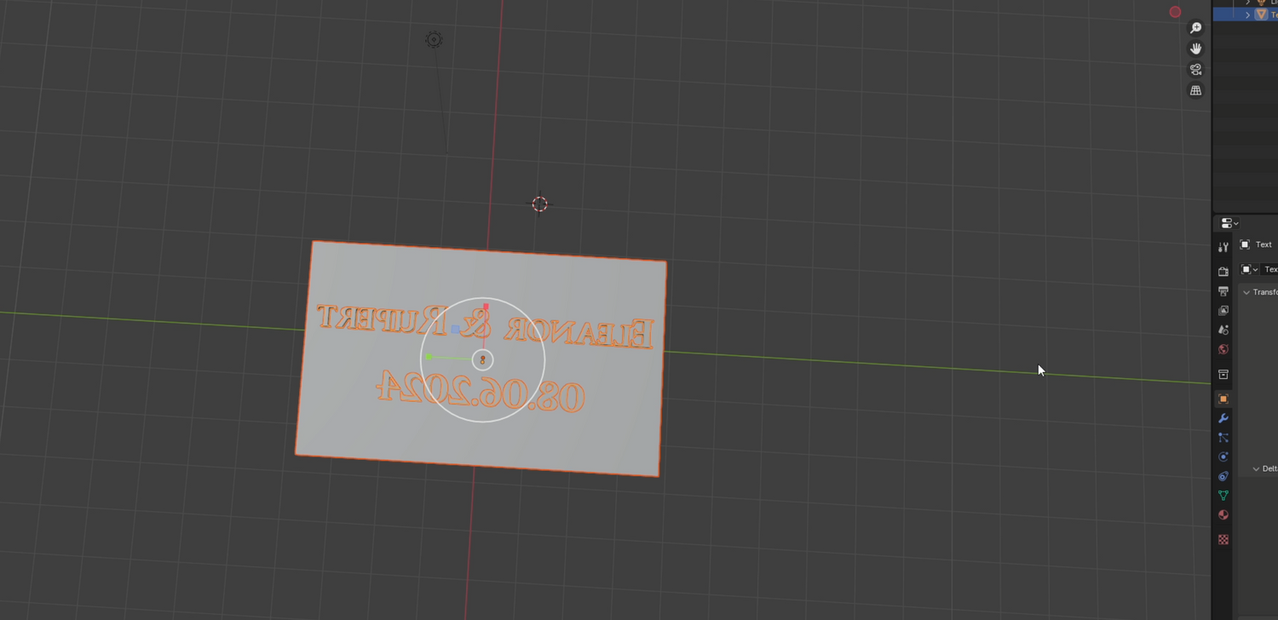The height and width of the screenshot is (620, 1278).
Task: Open the Physics properties tab
Action: click(x=1223, y=456)
